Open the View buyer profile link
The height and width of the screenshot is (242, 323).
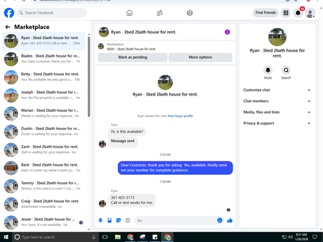coord(180,116)
